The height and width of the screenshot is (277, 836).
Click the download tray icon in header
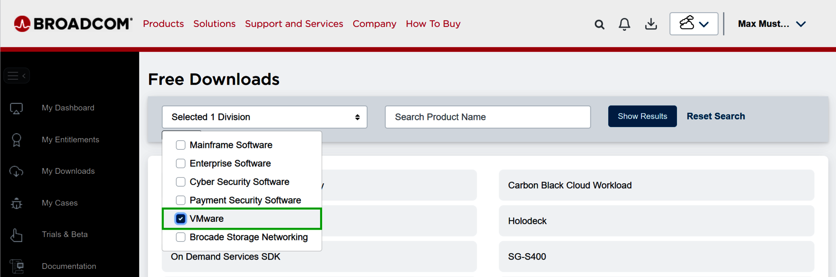click(x=651, y=24)
